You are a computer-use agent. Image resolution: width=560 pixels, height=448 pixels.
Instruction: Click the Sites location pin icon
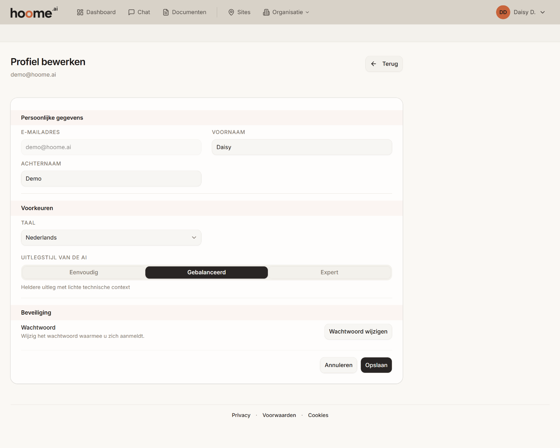(x=231, y=12)
